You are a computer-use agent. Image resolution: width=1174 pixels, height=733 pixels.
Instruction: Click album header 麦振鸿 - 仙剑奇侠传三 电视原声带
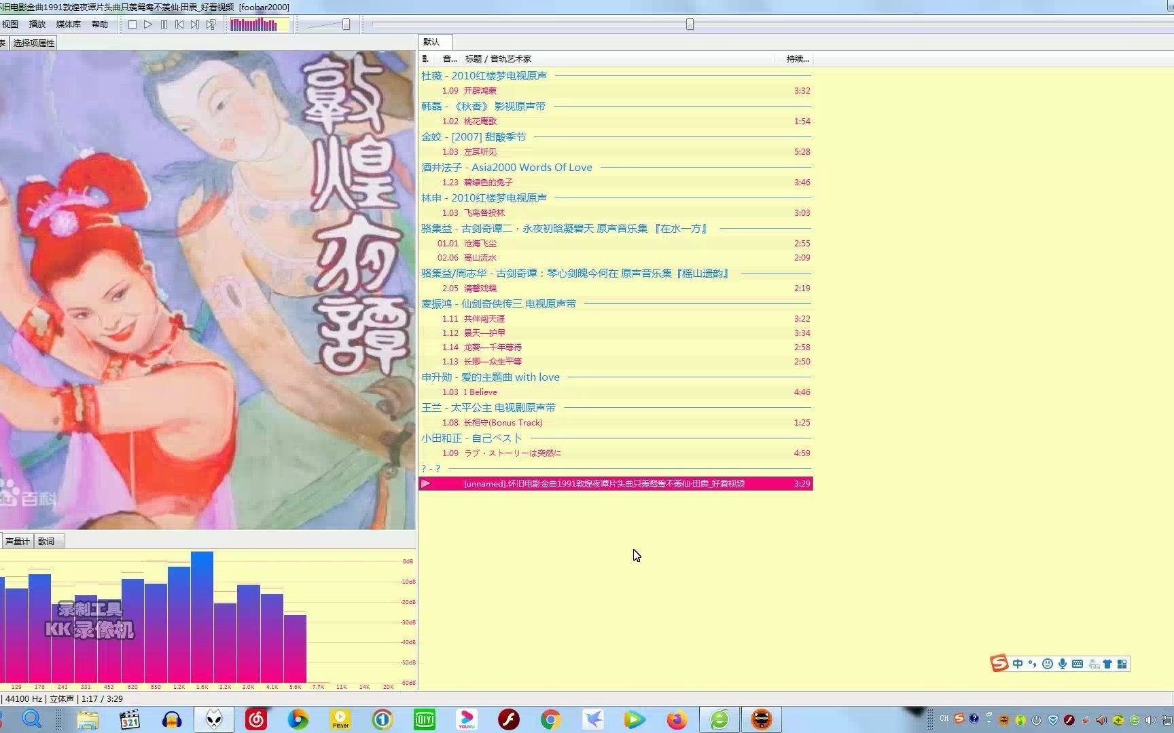coord(499,304)
